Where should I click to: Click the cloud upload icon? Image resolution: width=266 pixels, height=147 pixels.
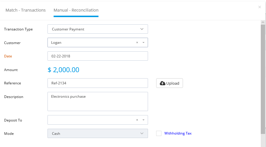163,83
